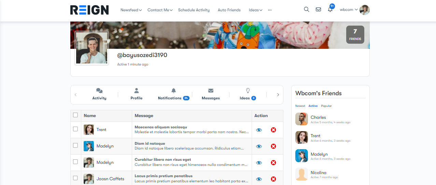Expand the Contact Me dropdown
The height and width of the screenshot is (185, 436).
coord(160,10)
